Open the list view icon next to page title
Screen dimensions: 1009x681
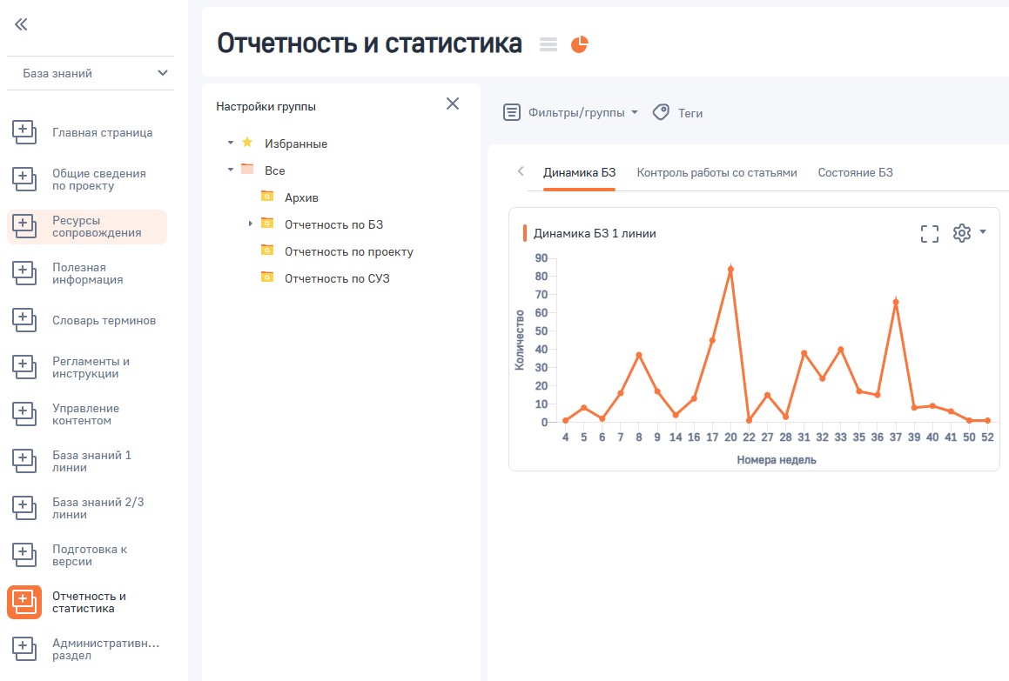[548, 43]
